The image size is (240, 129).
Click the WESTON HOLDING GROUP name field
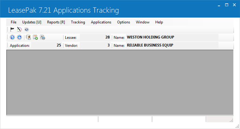pos(172,37)
